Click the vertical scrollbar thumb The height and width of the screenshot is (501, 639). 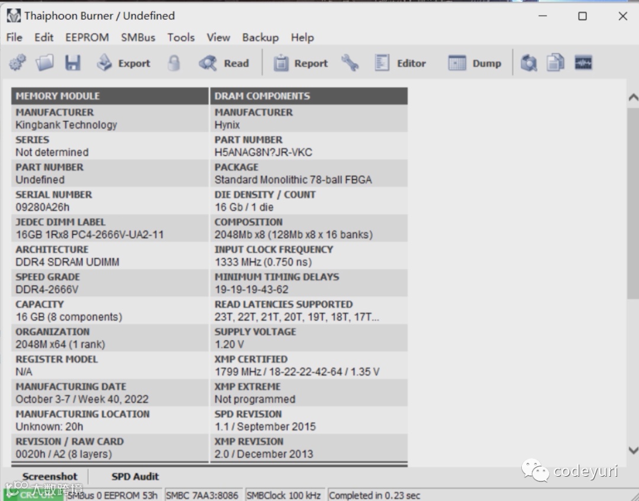pyautogui.click(x=633, y=203)
